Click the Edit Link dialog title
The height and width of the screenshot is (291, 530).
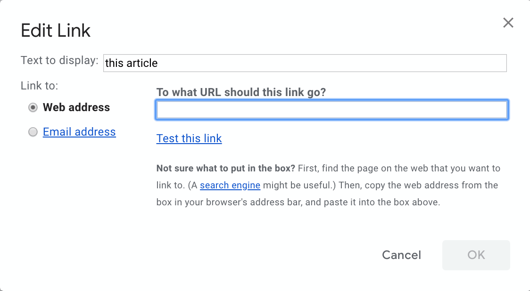pyautogui.click(x=55, y=30)
